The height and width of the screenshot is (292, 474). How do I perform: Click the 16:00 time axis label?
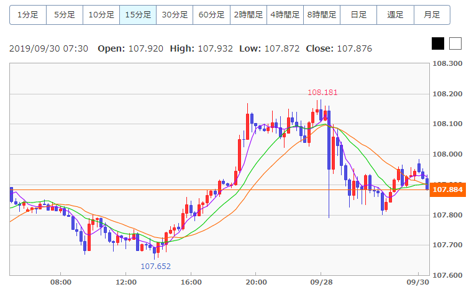click(x=190, y=282)
